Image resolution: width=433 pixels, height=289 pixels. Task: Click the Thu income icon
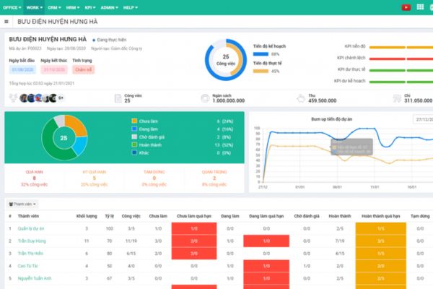click(x=301, y=98)
